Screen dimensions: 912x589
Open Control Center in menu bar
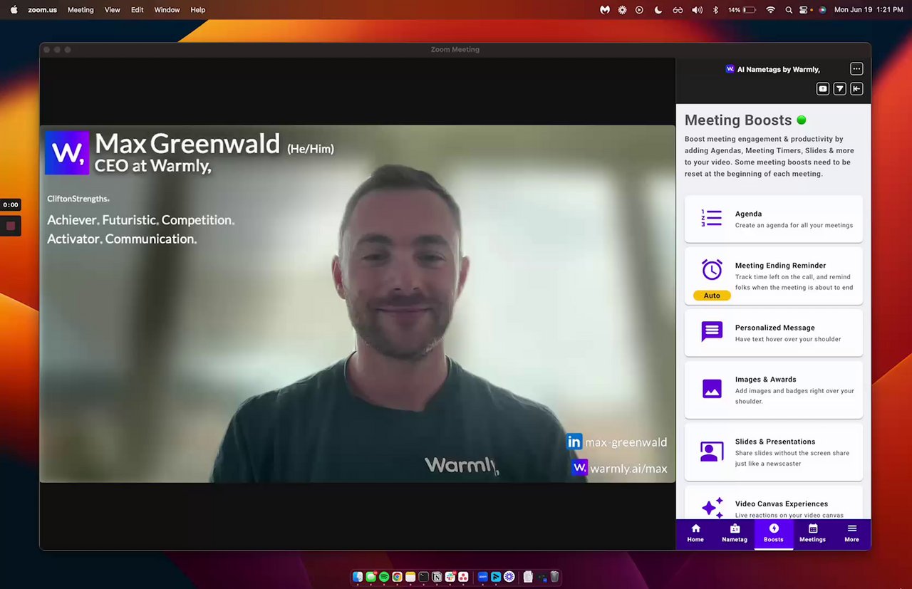pyautogui.click(x=804, y=10)
